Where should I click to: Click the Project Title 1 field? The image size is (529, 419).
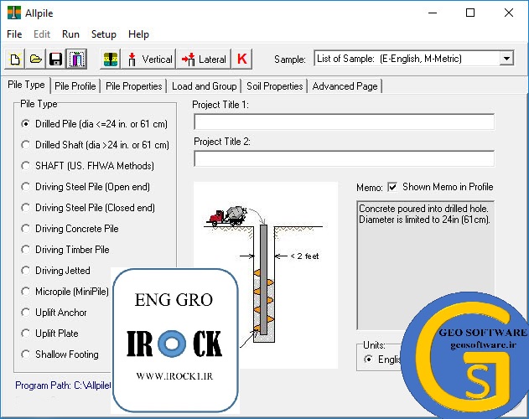[344, 122]
